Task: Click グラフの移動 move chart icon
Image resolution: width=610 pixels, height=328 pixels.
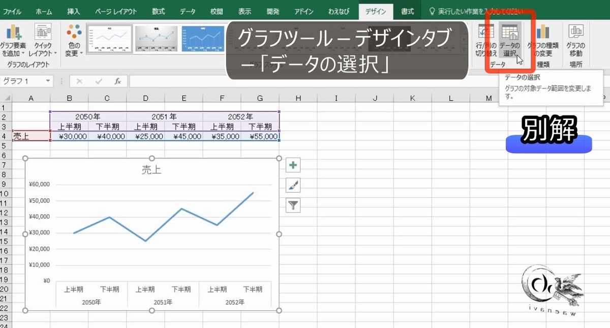Action: click(x=575, y=41)
